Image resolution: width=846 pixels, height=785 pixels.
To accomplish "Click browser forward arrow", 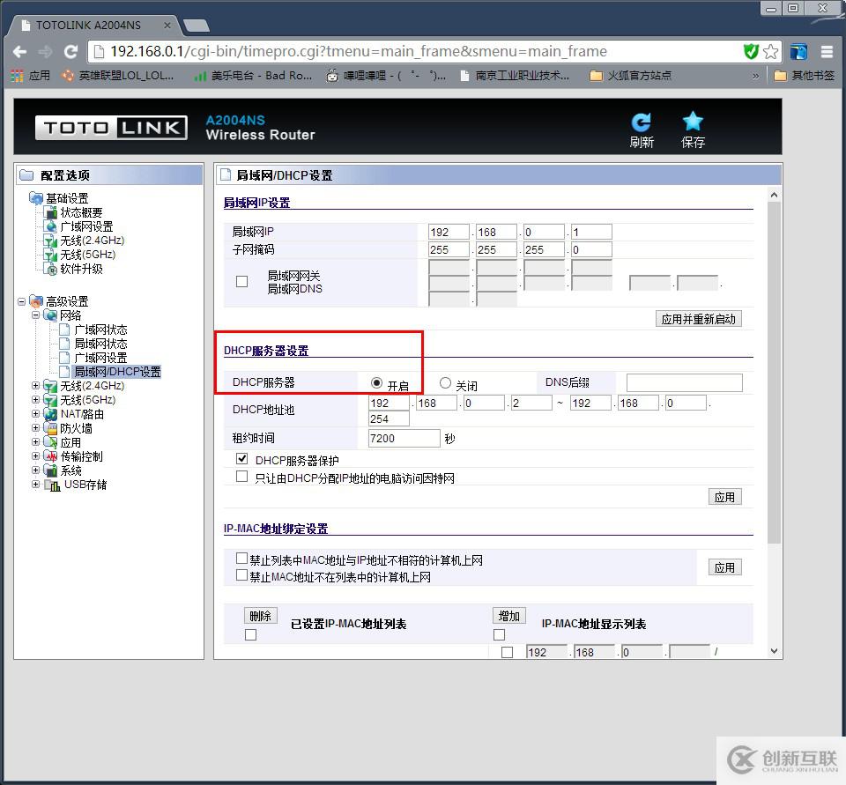I will [45, 52].
